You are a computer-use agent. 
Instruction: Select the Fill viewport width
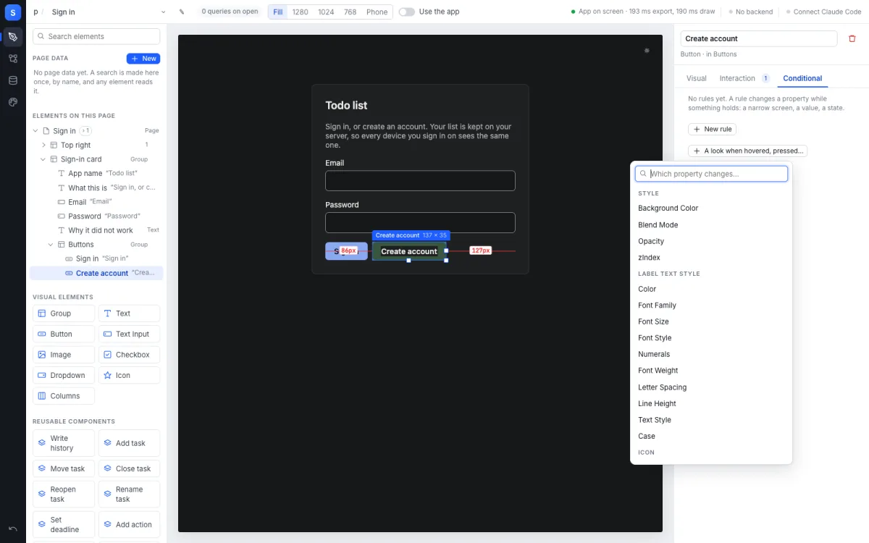[278, 12]
